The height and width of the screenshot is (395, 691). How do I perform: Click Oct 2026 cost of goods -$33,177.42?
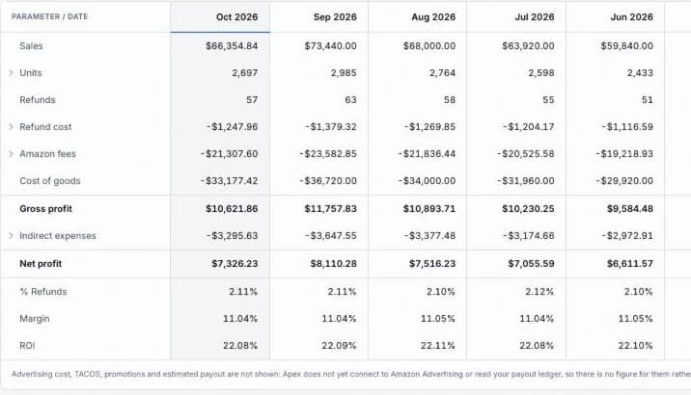coord(229,181)
